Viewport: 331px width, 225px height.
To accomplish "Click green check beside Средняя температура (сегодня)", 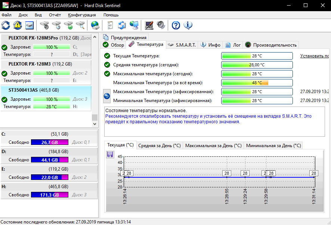I will [x=107, y=65].
